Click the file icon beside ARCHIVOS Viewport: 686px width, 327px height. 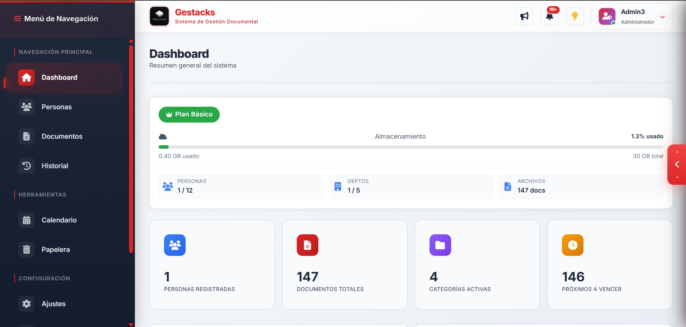[508, 186]
